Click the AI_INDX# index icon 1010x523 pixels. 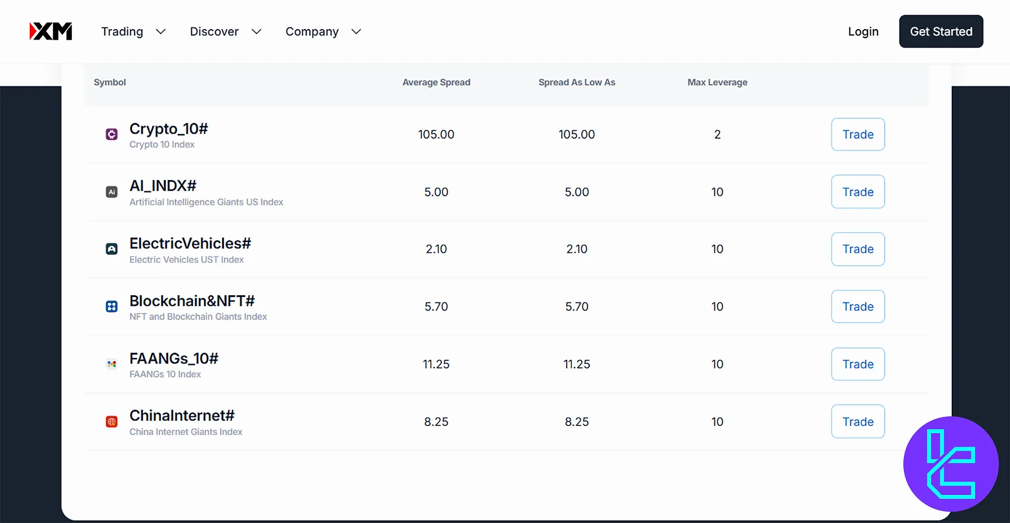pyautogui.click(x=112, y=192)
